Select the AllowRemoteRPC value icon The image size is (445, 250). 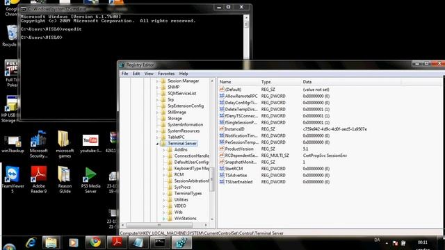[222, 96]
